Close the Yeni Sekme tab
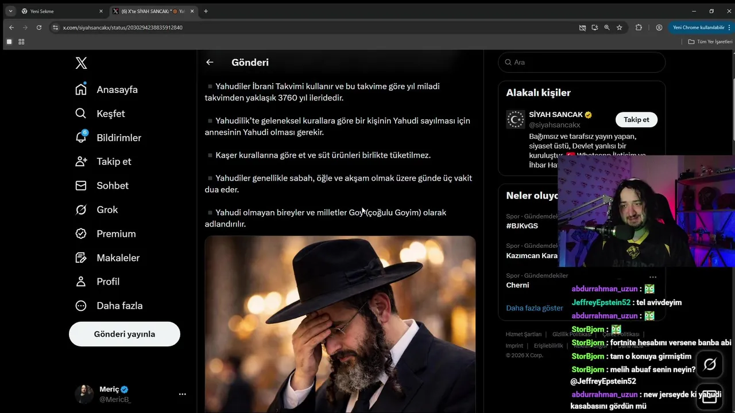Image resolution: width=735 pixels, height=413 pixels. coord(101,11)
